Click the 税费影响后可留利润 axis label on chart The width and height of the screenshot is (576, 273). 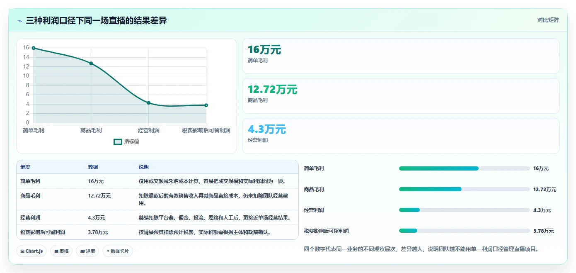(x=206, y=130)
